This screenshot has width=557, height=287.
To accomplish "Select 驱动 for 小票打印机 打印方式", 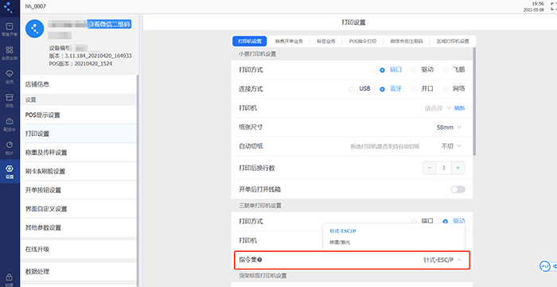I will point(423,70).
